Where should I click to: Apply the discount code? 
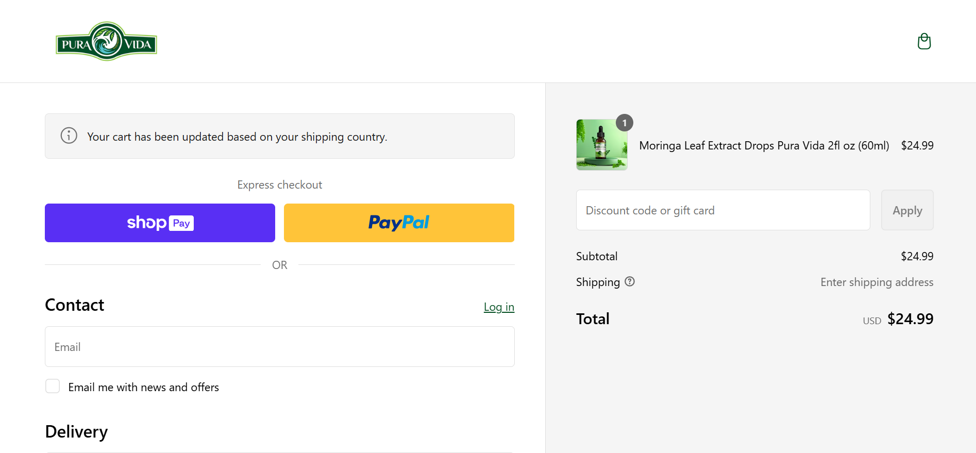pyautogui.click(x=907, y=210)
